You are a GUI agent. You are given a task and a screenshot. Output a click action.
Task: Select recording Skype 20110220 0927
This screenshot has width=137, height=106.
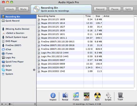tap(85, 68)
